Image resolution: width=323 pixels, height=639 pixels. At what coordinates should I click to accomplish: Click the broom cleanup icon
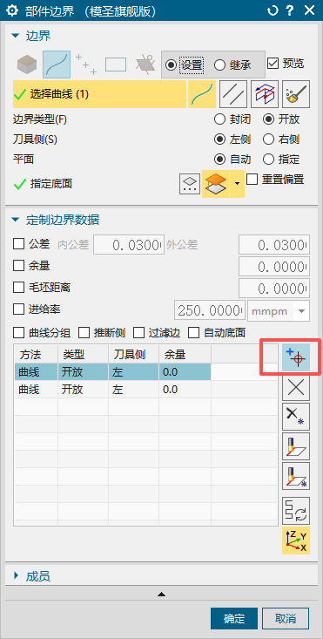[x=296, y=94]
